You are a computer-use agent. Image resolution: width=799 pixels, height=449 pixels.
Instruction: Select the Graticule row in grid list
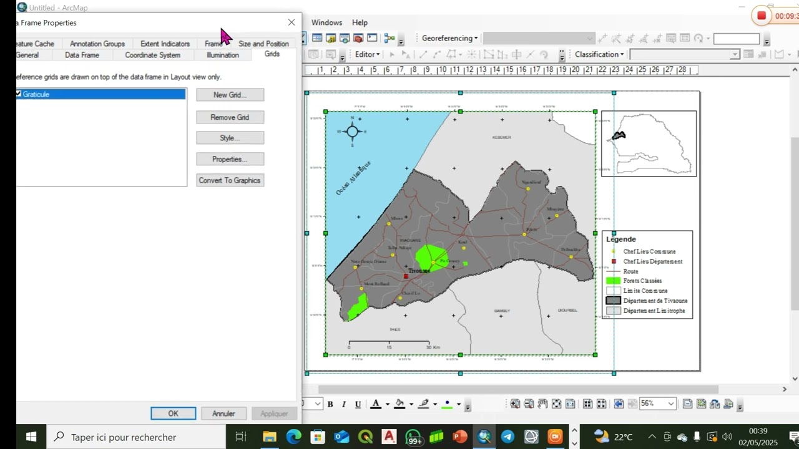(x=101, y=94)
